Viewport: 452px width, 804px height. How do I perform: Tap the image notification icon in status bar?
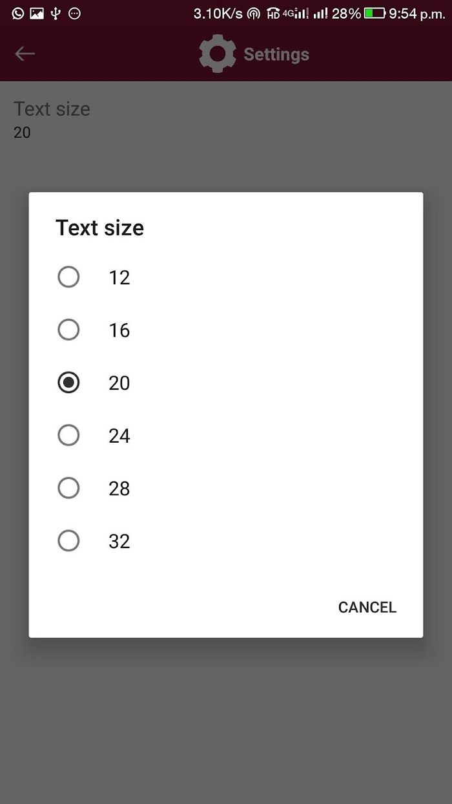point(37,13)
